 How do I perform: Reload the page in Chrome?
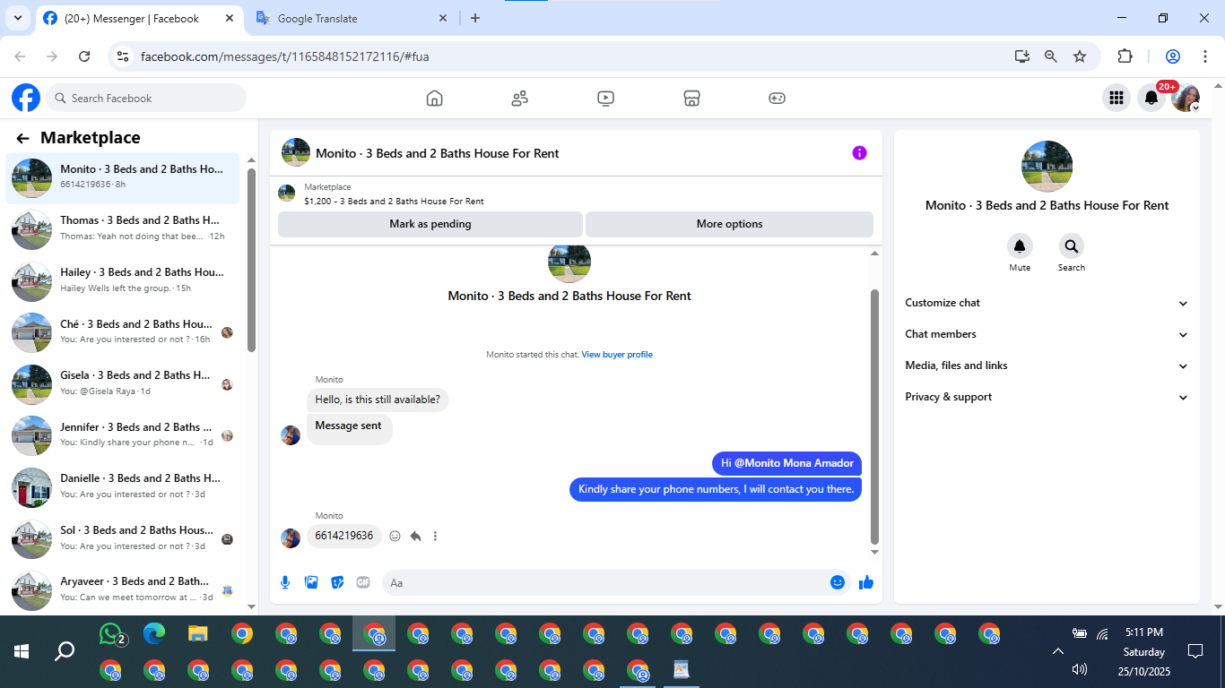pos(84,56)
